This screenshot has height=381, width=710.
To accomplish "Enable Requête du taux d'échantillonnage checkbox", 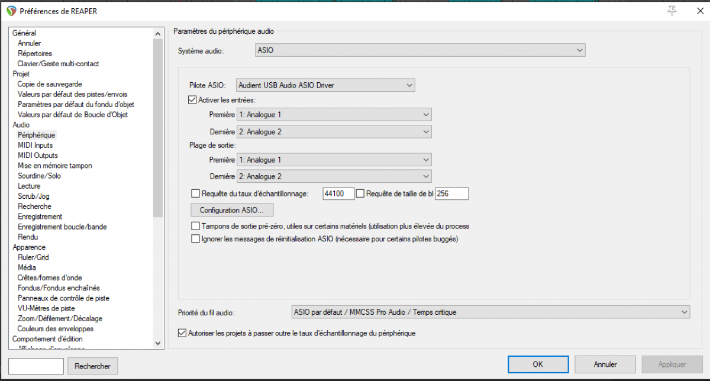I will coord(196,193).
